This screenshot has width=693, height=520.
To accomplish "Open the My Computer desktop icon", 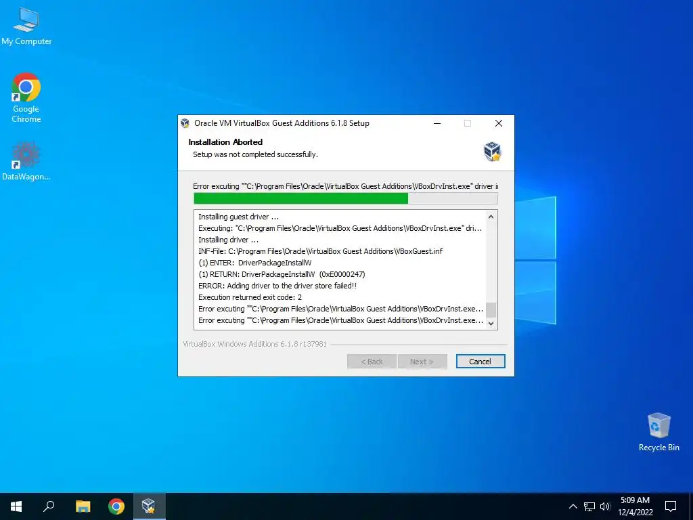I will pyautogui.click(x=26, y=26).
